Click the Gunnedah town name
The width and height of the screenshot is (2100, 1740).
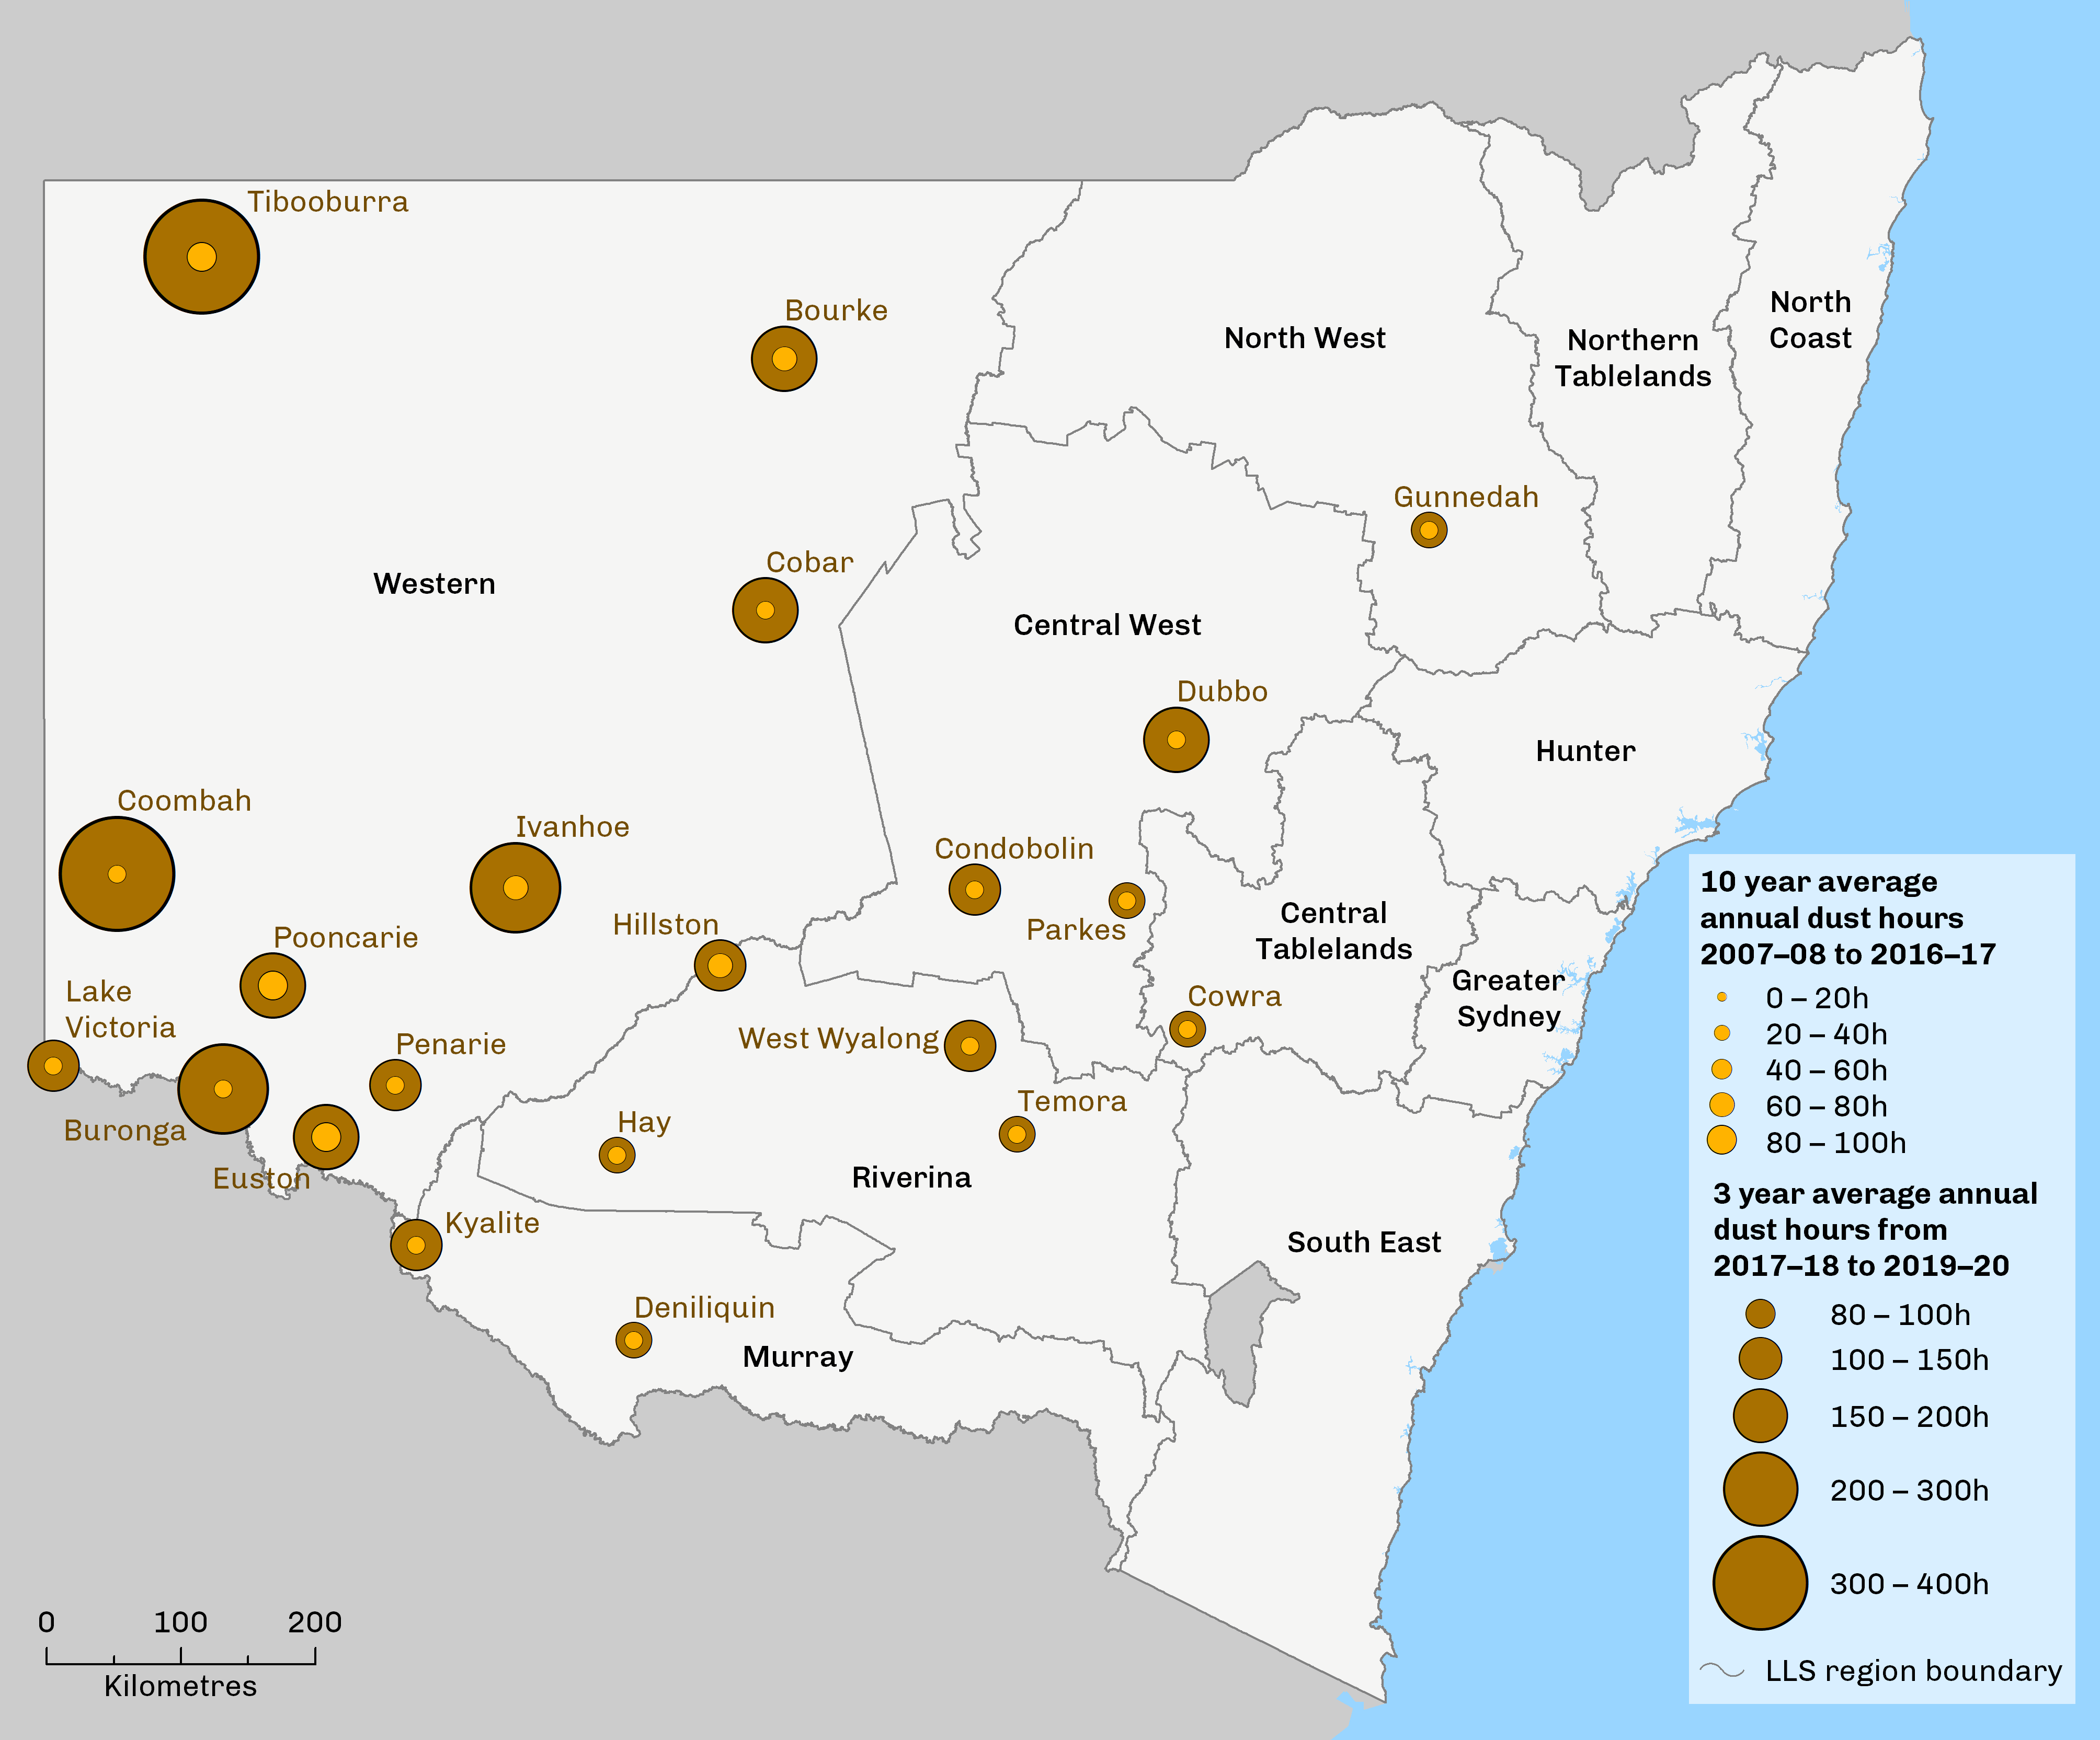click(x=1466, y=497)
